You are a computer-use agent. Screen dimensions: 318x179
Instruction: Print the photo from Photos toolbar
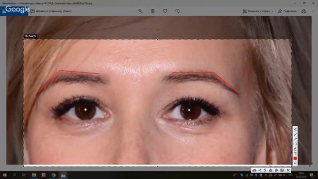[x=304, y=11]
